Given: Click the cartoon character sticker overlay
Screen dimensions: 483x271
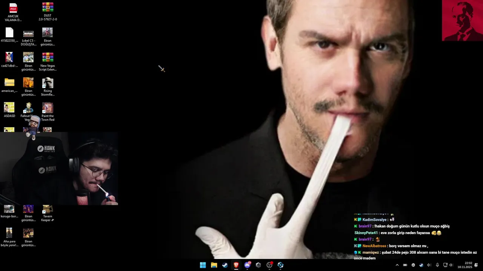Looking at the screenshot, I should pyautogui.click(x=33, y=128).
